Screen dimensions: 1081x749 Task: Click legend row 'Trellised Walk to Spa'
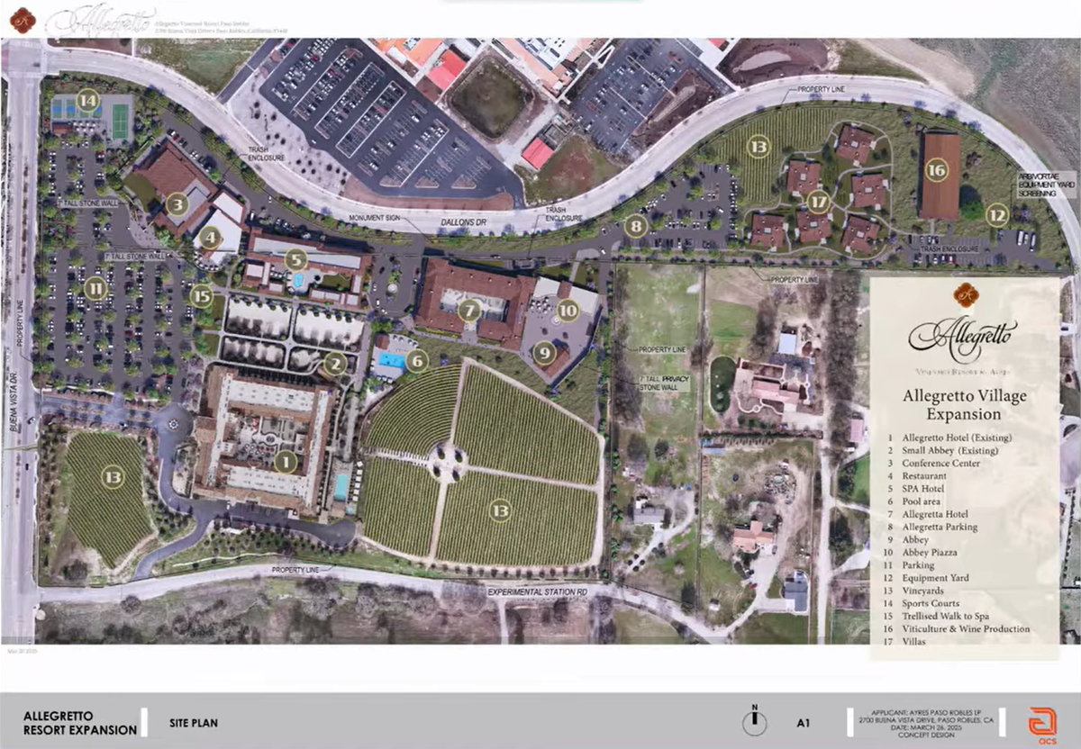point(938,616)
